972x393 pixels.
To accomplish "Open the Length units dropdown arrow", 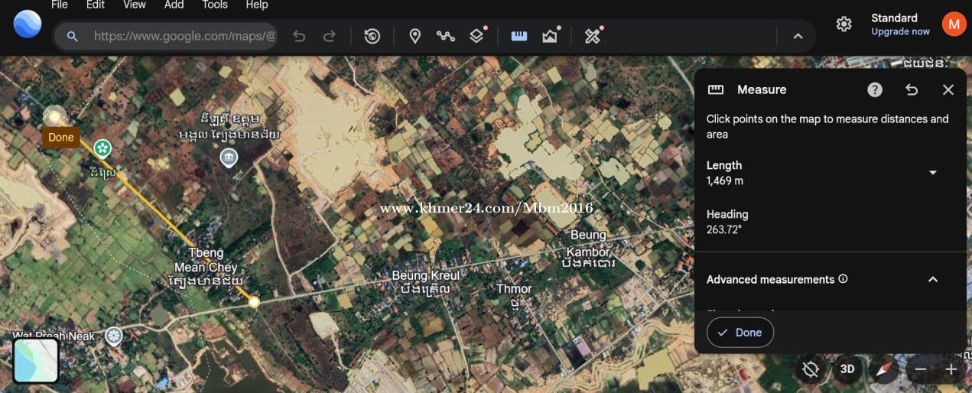I will [x=932, y=173].
